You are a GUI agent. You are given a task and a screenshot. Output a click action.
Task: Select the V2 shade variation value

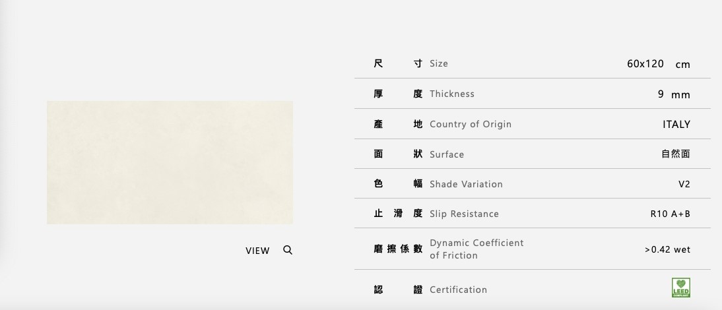684,184
